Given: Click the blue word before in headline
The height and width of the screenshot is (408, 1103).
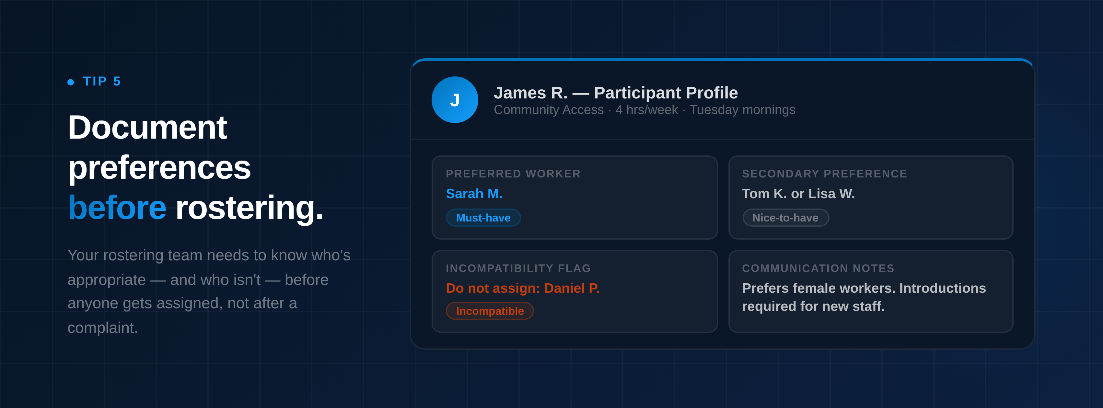Looking at the screenshot, I should point(117,208).
